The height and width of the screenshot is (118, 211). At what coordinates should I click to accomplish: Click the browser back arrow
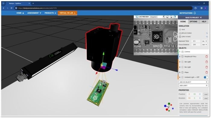click(4, 8)
